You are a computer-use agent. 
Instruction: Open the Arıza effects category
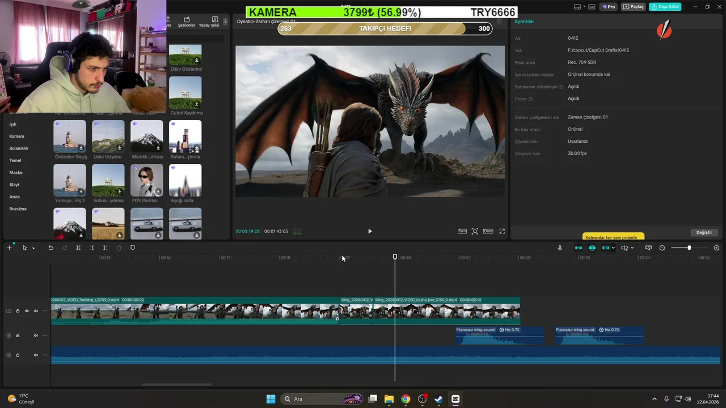pos(15,197)
